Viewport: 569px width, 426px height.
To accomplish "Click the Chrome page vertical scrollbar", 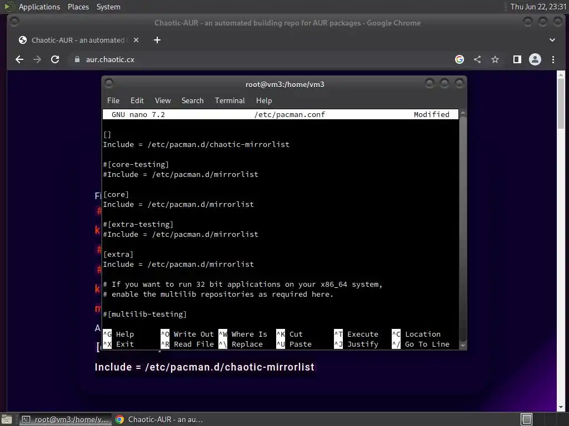I will pyautogui.click(x=561, y=103).
